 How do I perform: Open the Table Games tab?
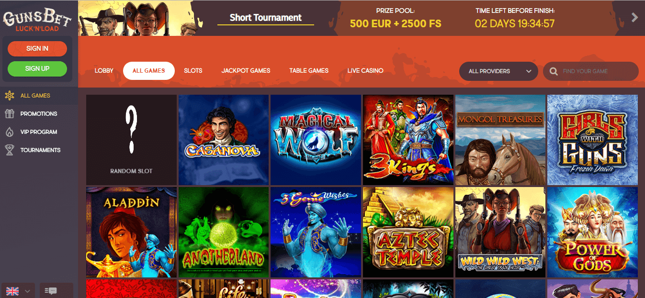(309, 71)
